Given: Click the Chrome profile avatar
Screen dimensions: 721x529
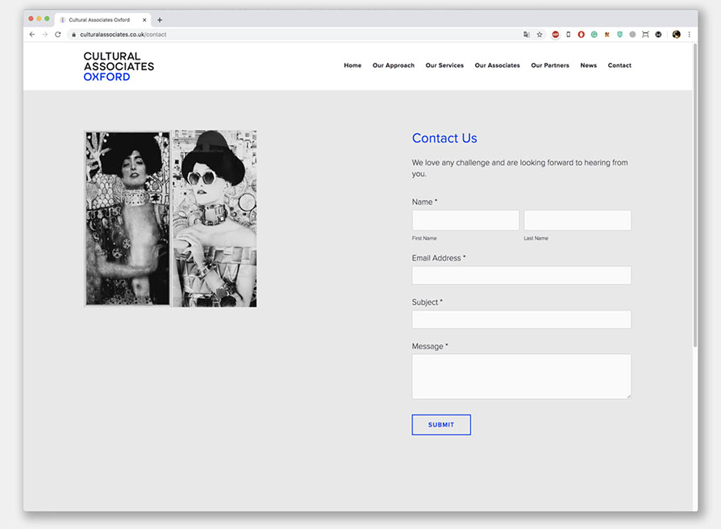Looking at the screenshot, I should click(x=676, y=35).
